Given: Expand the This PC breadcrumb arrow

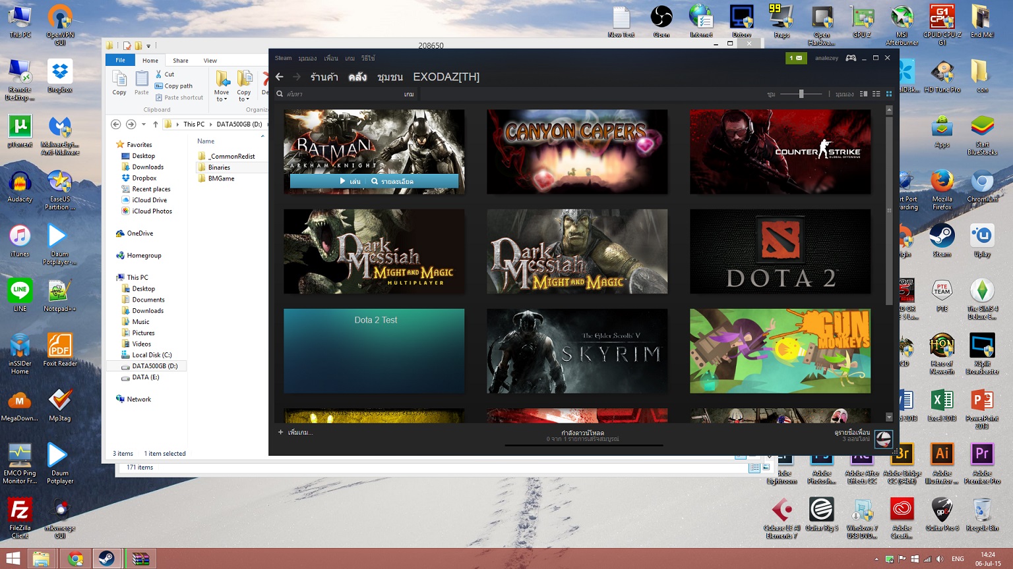Looking at the screenshot, I should click(210, 124).
